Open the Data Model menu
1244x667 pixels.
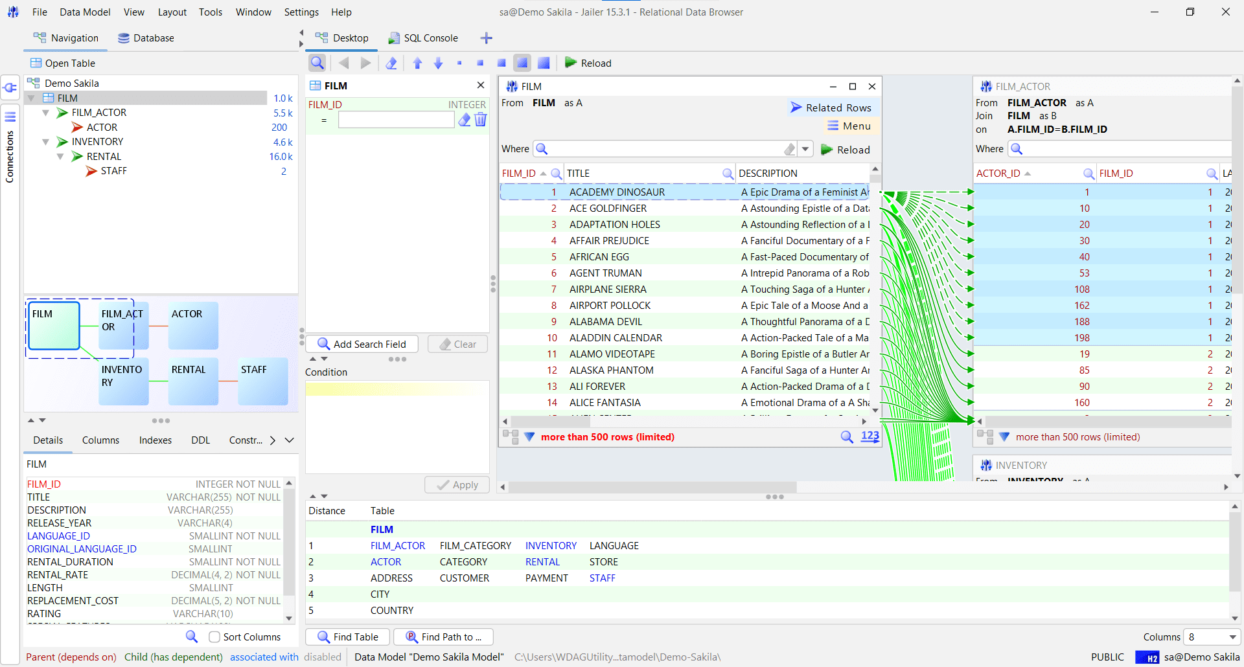click(x=85, y=12)
